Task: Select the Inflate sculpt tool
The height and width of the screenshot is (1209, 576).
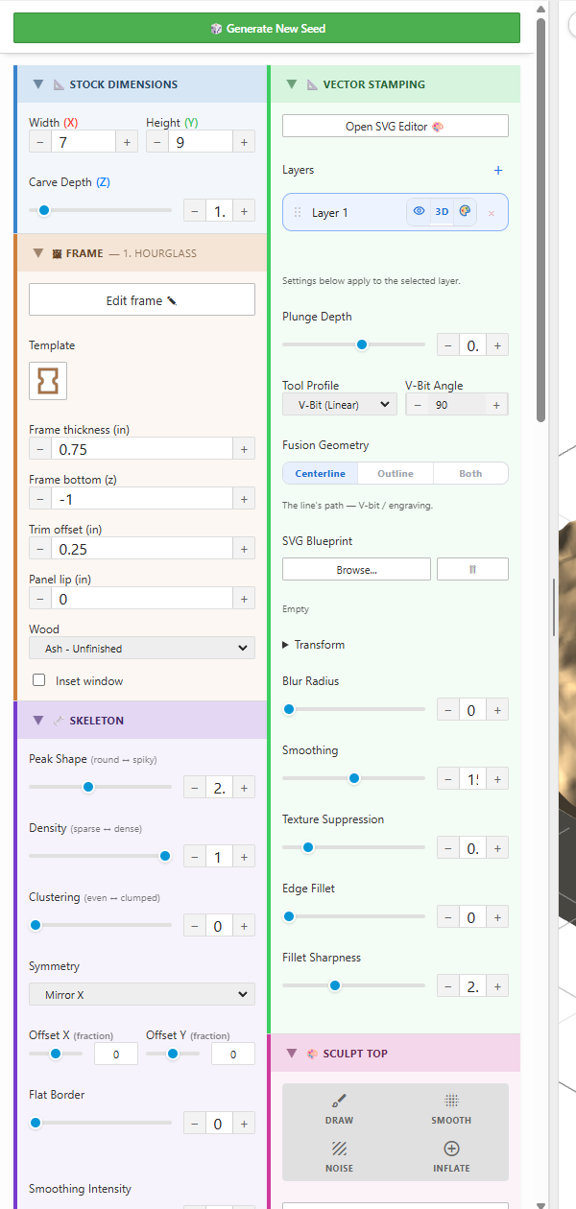Action: click(x=451, y=1157)
